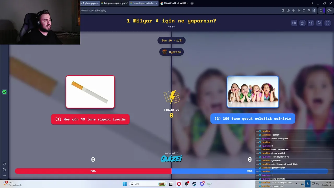The width and height of the screenshot is (334, 188).
Task: Select the '$ için ne yaparsın' tab
Action: coord(90,3)
